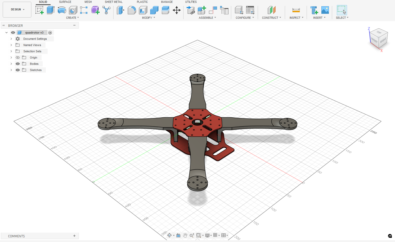Expand the Origin folder

pos(11,58)
